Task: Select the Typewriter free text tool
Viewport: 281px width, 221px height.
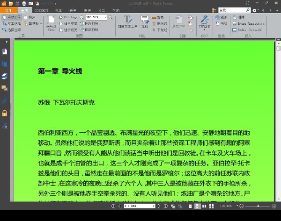Action: click(x=127, y=22)
